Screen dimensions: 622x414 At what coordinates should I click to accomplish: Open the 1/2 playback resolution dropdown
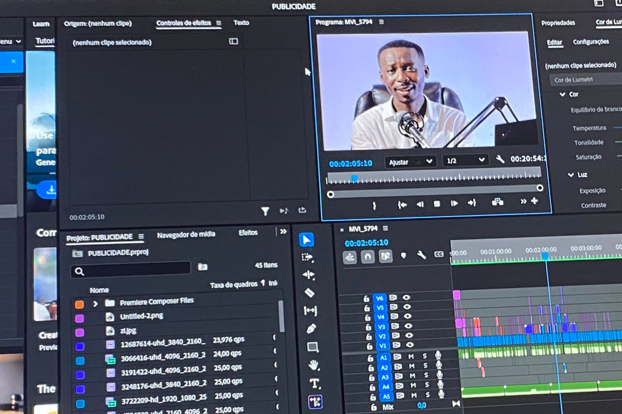[x=466, y=161]
